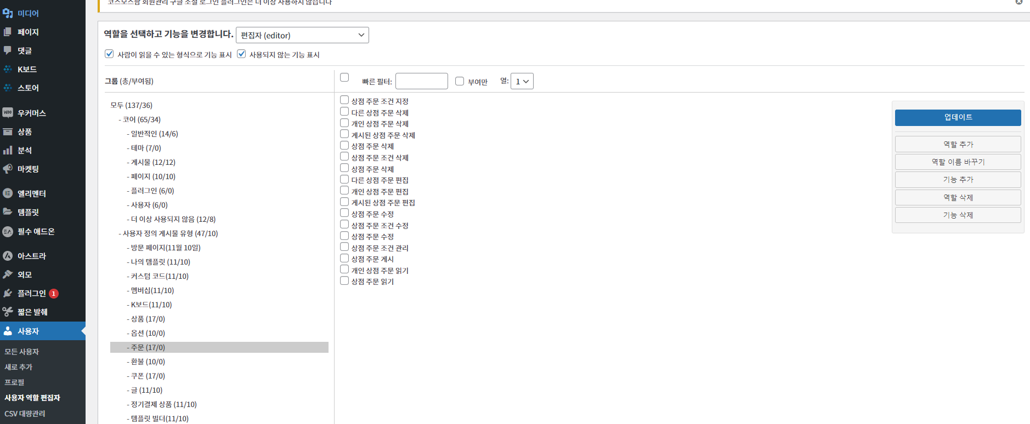The width and height of the screenshot is (1030, 424).
Task: Click the 미디어 sidebar icon
Action: pos(8,13)
